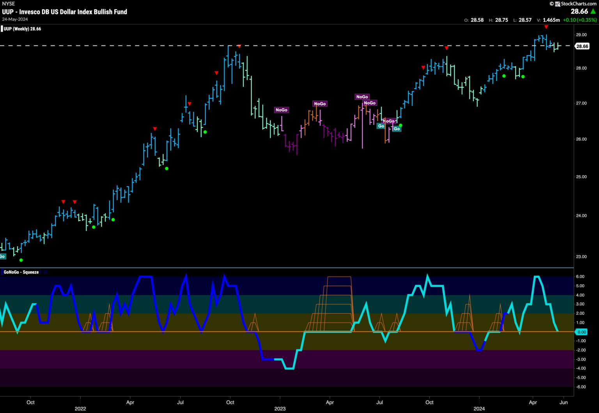Click the red triangle at the October 2022 peak

(x=239, y=46)
